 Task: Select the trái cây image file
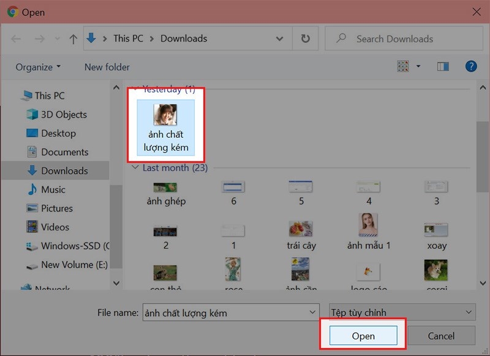301,235
